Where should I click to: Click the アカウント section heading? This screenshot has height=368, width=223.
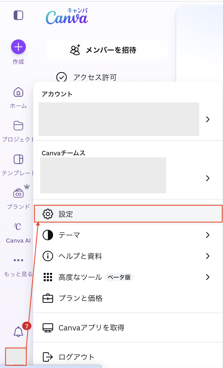57,94
